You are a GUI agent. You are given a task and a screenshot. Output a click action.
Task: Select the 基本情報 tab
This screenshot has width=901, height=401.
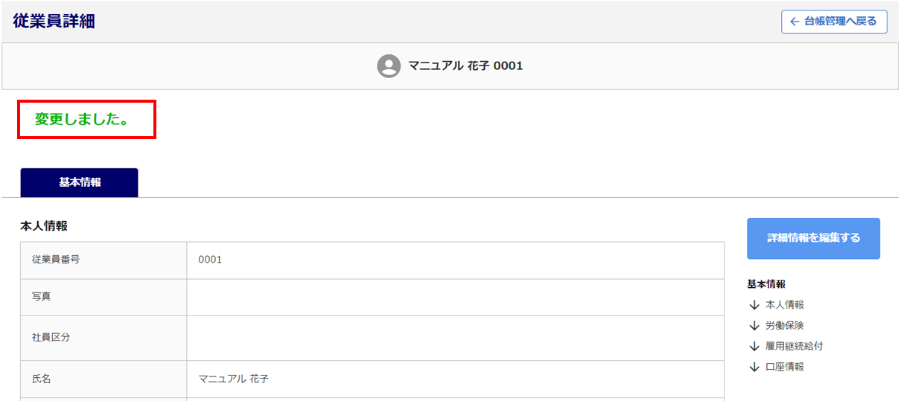point(80,182)
